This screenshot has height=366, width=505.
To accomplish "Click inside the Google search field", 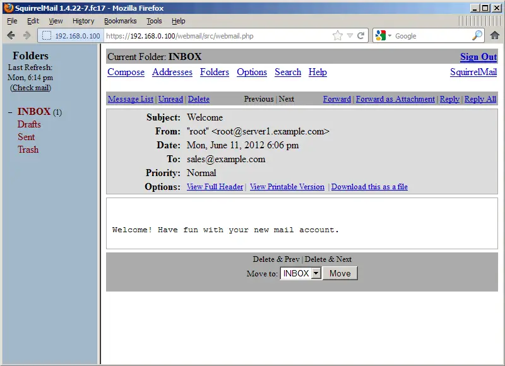I will (x=431, y=36).
